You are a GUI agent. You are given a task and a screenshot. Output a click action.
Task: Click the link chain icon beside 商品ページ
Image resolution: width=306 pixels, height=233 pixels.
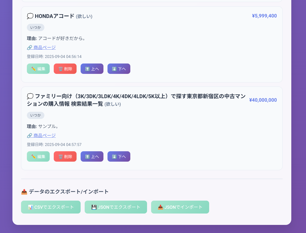pos(29,47)
